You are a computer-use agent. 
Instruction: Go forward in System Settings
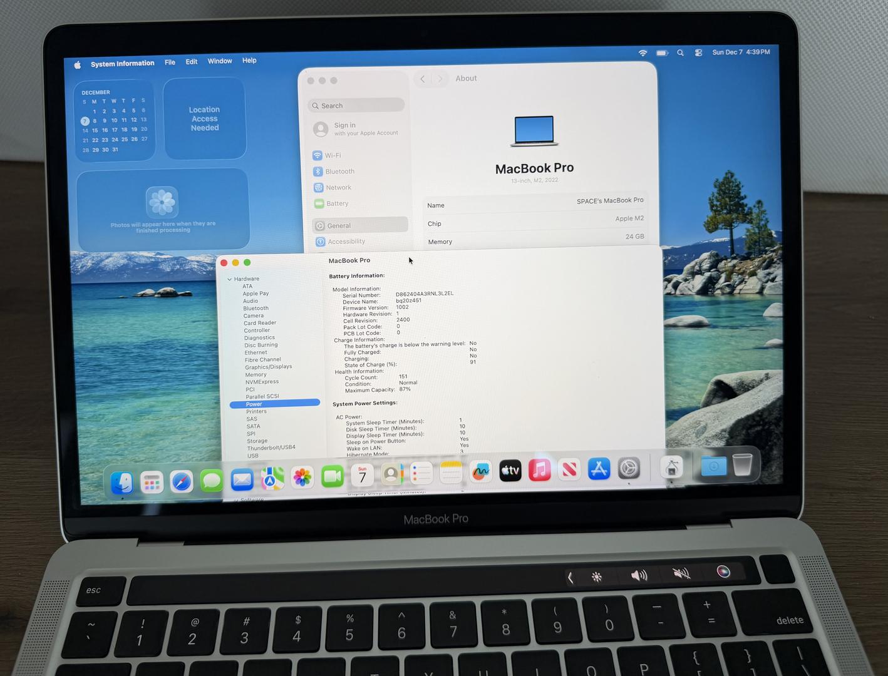click(x=440, y=79)
